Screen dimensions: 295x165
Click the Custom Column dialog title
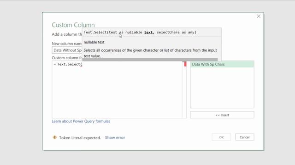pyautogui.click(x=73, y=25)
